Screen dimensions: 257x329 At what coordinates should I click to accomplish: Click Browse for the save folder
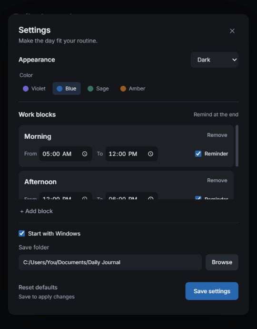tap(222, 262)
